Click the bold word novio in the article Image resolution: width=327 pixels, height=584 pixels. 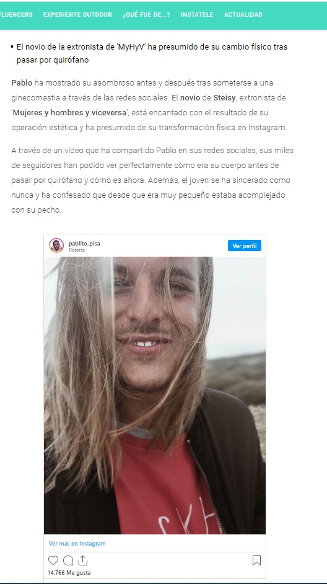190,98
